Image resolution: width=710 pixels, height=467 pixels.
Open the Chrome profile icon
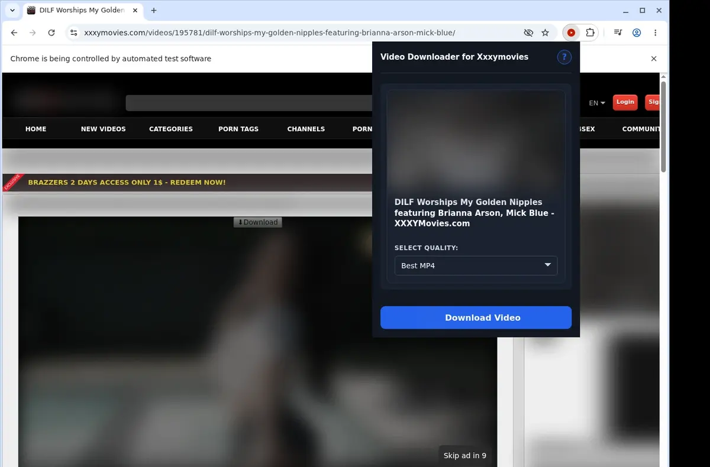point(637,33)
